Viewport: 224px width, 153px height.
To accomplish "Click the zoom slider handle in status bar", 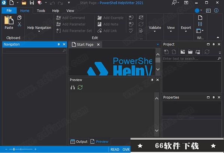I will [14, 149].
